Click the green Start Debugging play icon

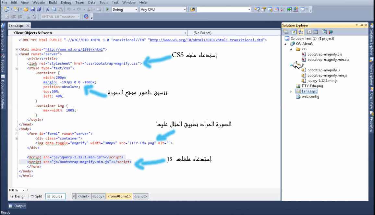click(107, 9)
